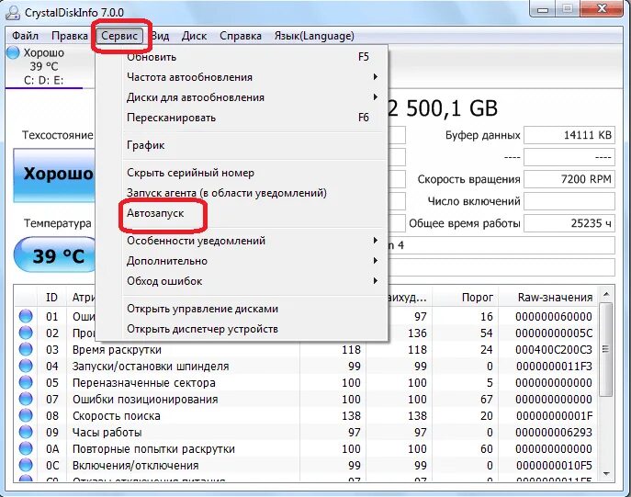631x497 pixels.
Task: Click status icon for Переназначенные сектора
Action: (x=26, y=382)
